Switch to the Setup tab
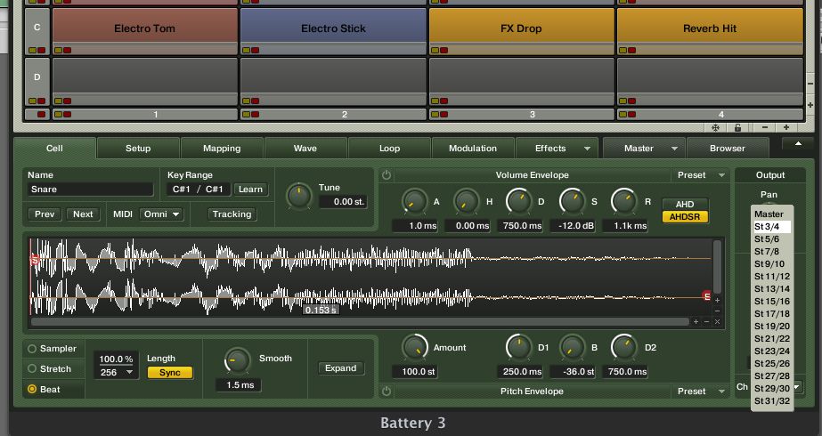This screenshot has width=822, height=436. click(138, 149)
